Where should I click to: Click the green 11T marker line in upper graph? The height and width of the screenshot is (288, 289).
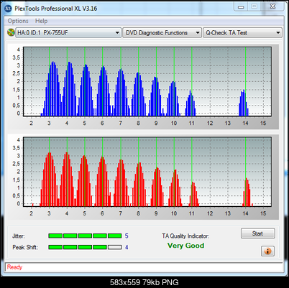(x=192, y=82)
